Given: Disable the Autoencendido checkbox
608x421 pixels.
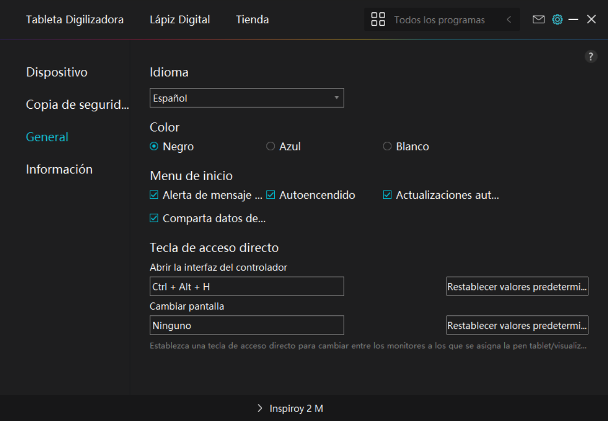Looking at the screenshot, I should [x=271, y=195].
